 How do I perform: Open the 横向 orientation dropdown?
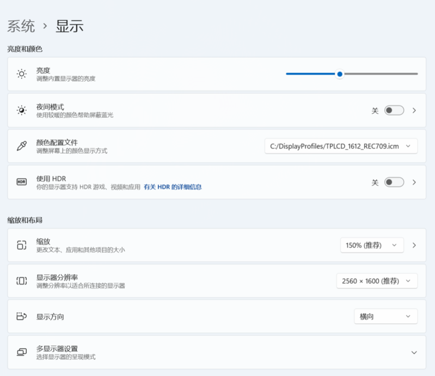coord(385,317)
